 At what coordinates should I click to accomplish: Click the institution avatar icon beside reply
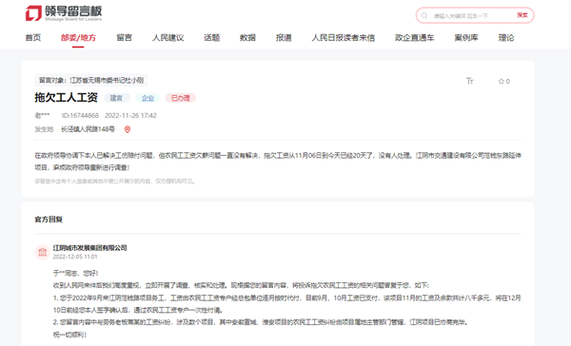[x=42, y=252]
